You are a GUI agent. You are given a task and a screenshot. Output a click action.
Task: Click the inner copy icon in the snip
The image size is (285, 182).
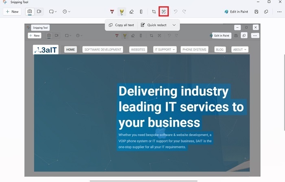pyautogui.click(x=244, y=36)
